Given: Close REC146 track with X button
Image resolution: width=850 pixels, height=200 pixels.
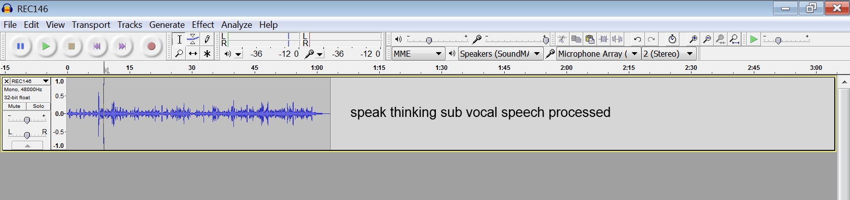Looking at the screenshot, I should coord(6,81).
